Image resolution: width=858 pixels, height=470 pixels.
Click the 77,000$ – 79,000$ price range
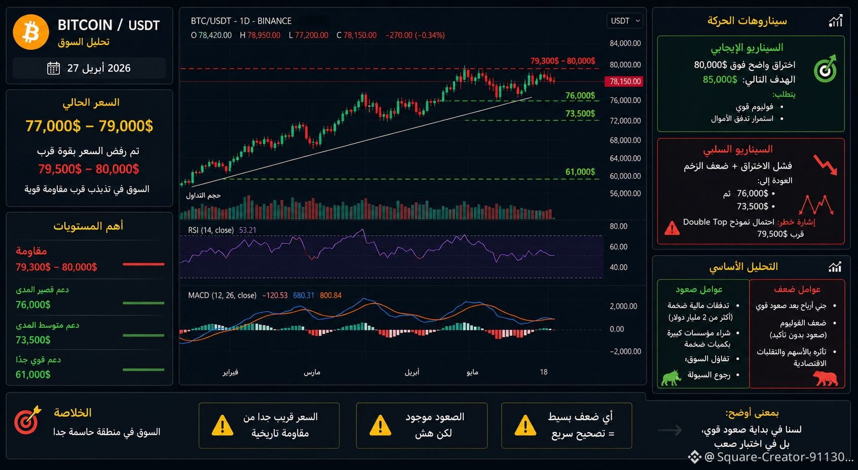tap(89, 126)
